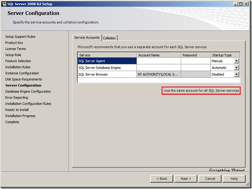Go to the previous step with the Back button
Screen dimensions: 252x189
(162, 178)
